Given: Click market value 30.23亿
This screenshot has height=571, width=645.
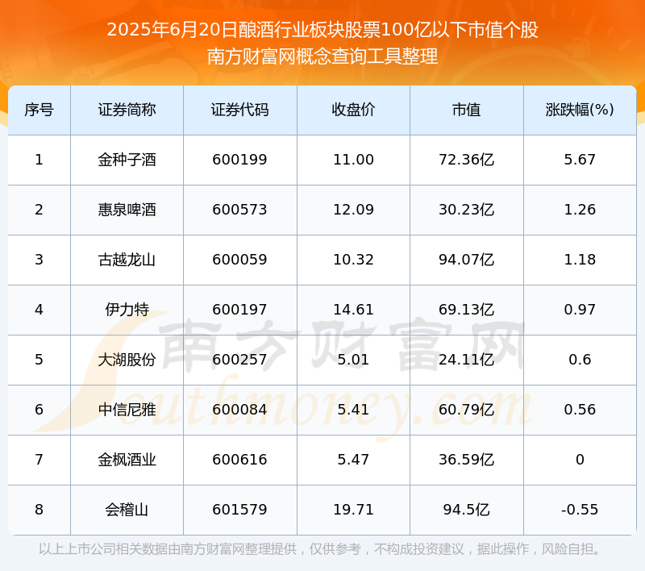Looking at the screenshot, I should [x=467, y=210].
